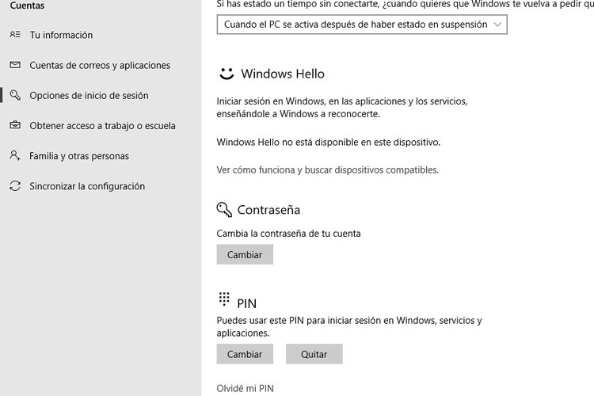Open the Olvidé mi PIN link
The height and width of the screenshot is (396, 594).
[x=245, y=388]
